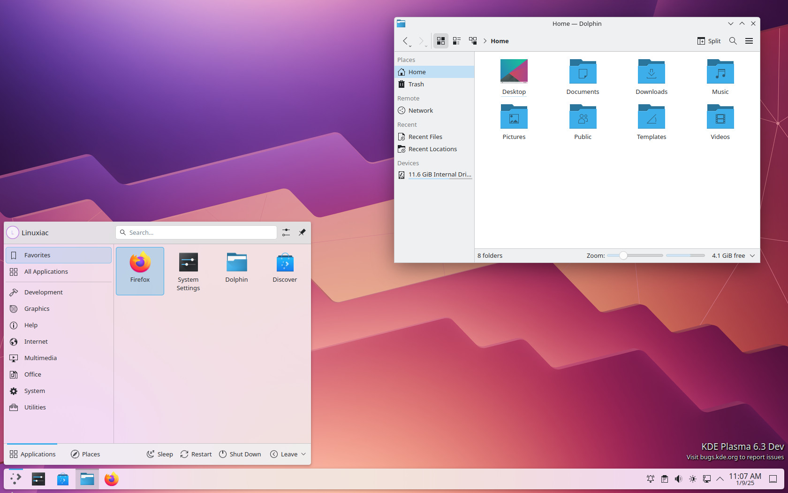The height and width of the screenshot is (493, 788).
Task: Open the Videos folder
Action: coord(720,122)
